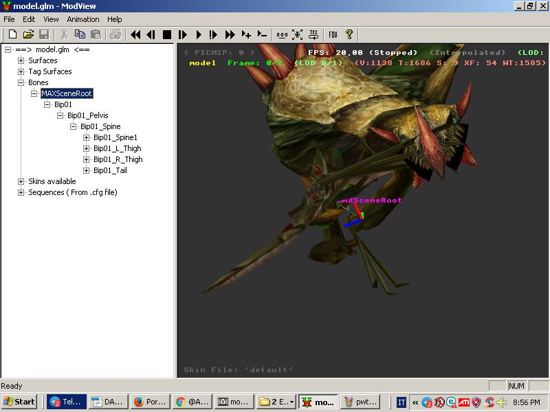Select the Bip01_Pelvis bone label
Viewport: 550px width, 412px height.
(x=88, y=115)
